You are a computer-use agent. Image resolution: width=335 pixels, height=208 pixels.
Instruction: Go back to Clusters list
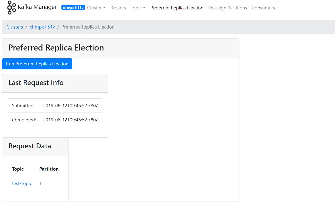[15, 27]
